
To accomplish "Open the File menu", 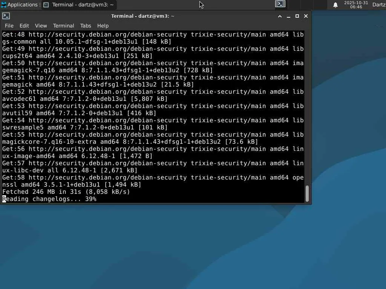I will [x=9, y=26].
